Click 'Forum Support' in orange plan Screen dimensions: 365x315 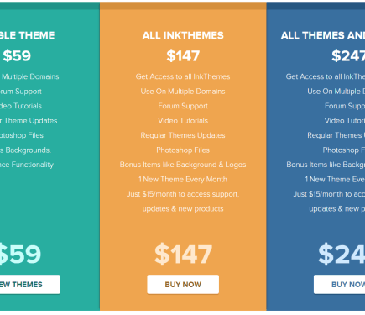(x=183, y=106)
